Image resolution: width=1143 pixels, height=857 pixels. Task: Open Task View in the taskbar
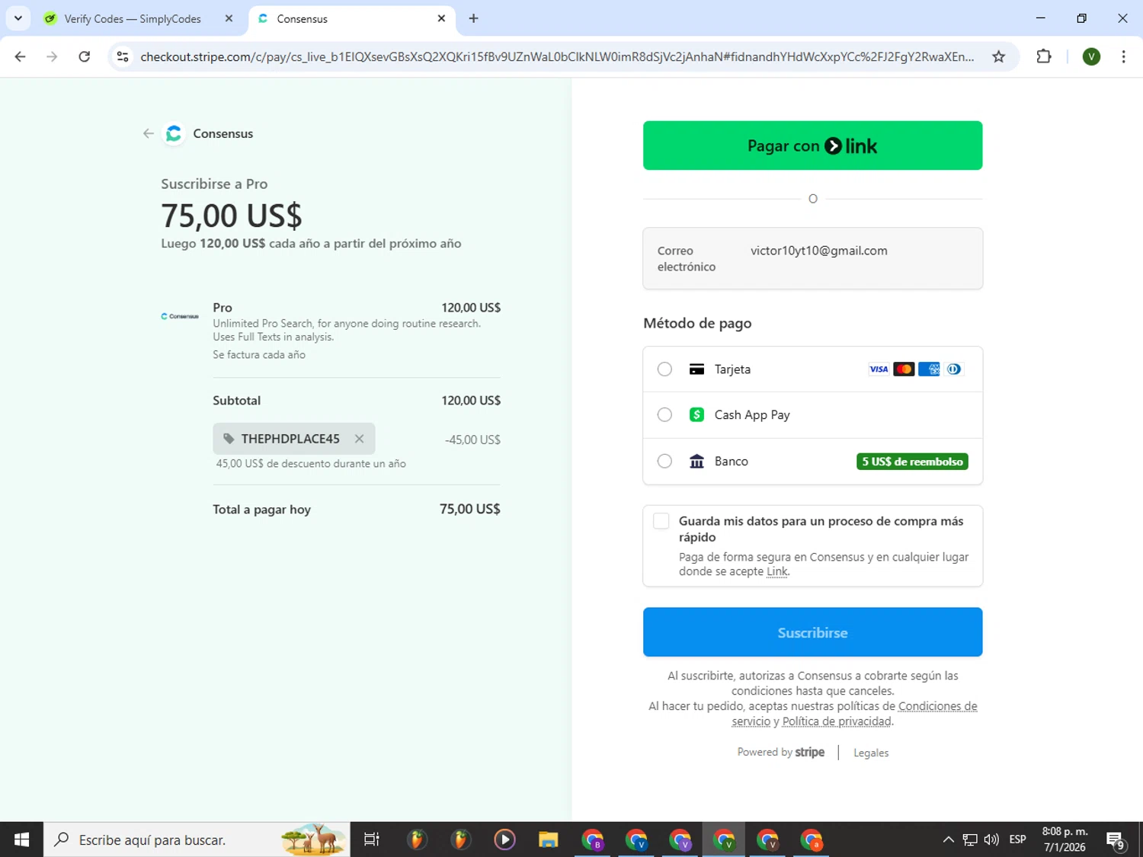[x=372, y=839]
